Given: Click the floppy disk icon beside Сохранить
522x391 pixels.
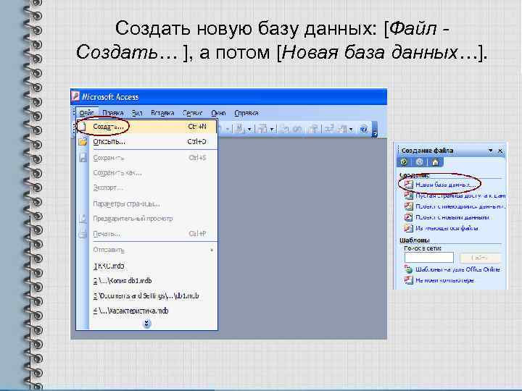Looking at the screenshot, I should coord(83,157).
